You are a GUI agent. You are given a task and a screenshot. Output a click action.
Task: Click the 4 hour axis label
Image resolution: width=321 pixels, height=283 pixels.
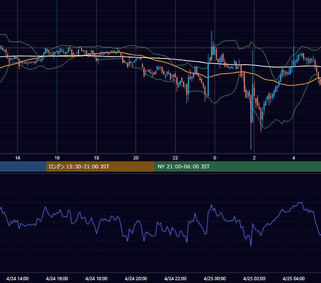294,158
